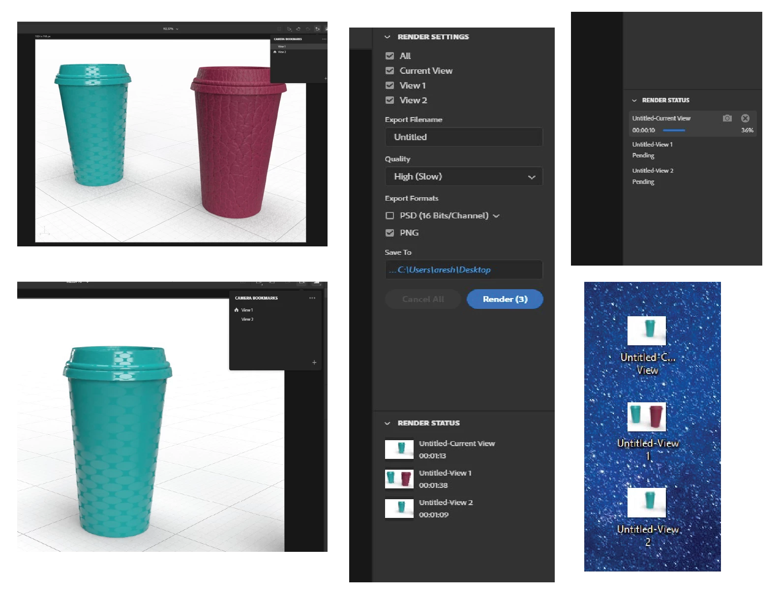Click the home icon beside View 1 in teal cup viewport
The width and height of the screenshot is (779, 602).
coord(237,310)
